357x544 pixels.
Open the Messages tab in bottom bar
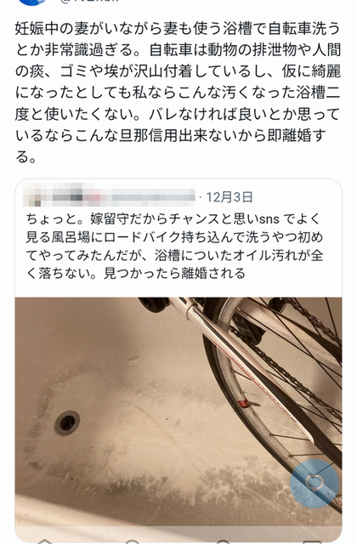coord(312,541)
